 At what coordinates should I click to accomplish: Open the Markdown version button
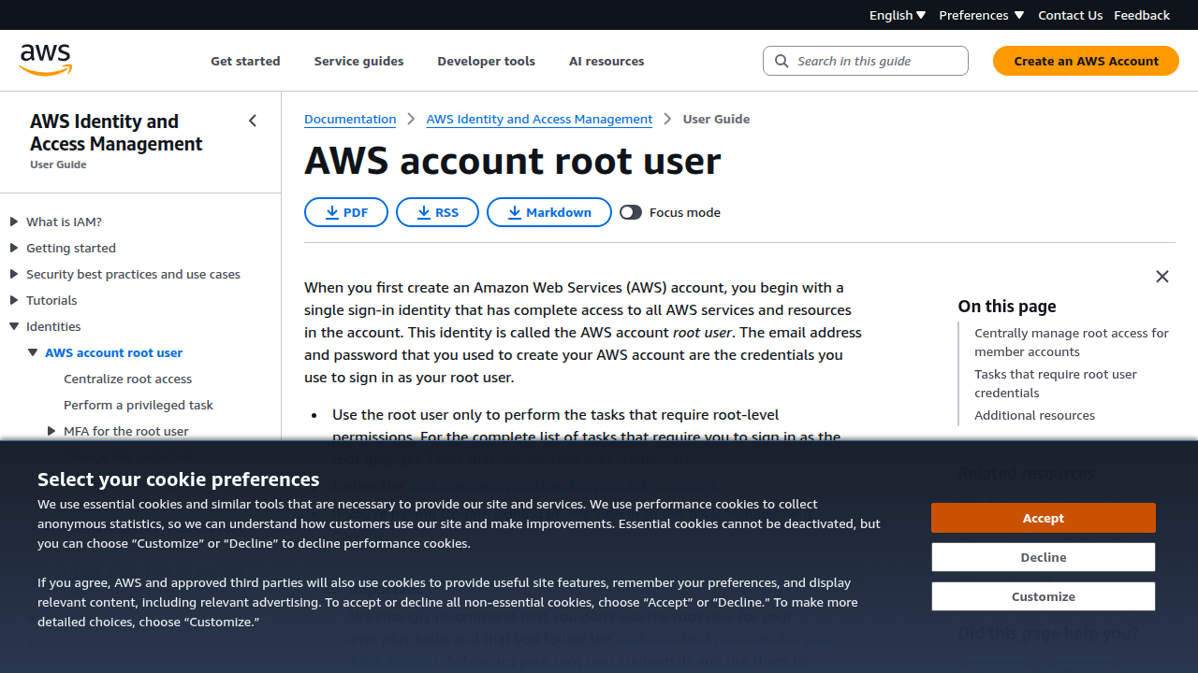coord(549,212)
